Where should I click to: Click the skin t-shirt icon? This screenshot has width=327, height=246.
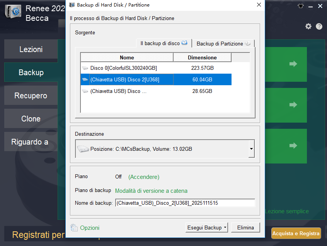point(300,6)
